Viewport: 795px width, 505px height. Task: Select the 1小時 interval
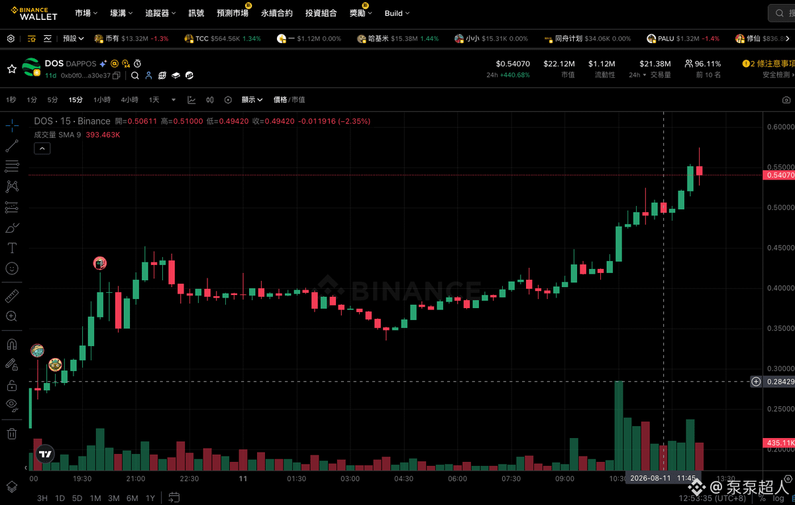[x=102, y=100]
